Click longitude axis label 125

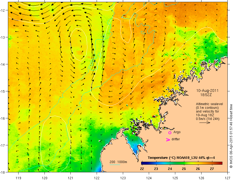click(175, 178)
